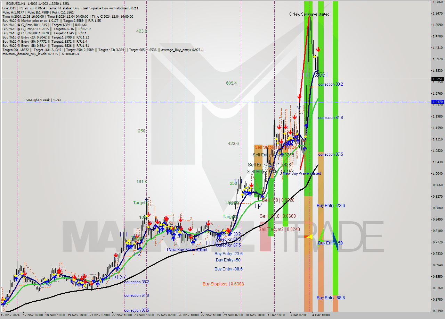Click 'correction 87.5' beside the tall green bar
This screenshot has width=445, height=319.
click(331, 154)
